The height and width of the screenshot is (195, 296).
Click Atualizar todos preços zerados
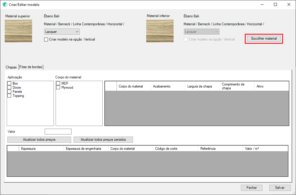tap(103, 139)
